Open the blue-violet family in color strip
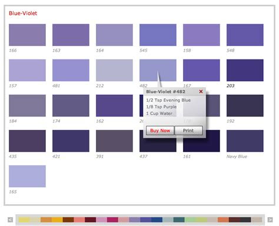The width and height of the screenshot is (279, 226). (x=146, y=220)
